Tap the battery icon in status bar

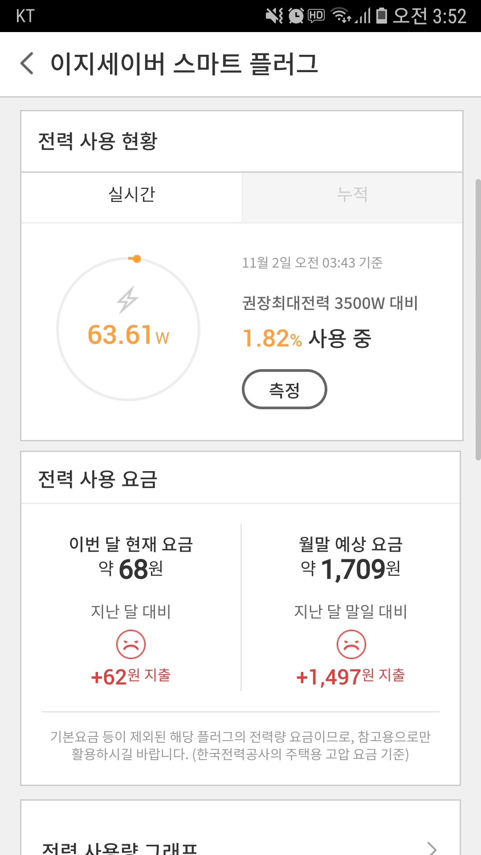(382, 16)
